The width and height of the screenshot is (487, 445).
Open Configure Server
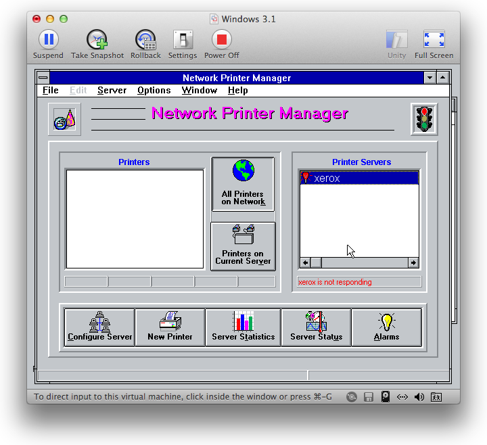(x=99, y=327)
